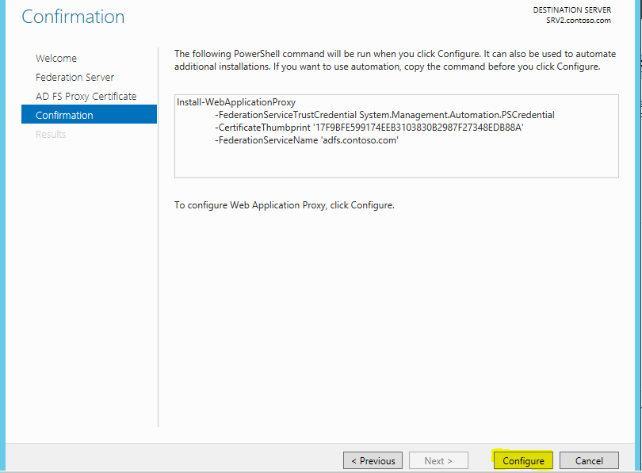Image resolution: width=642 pixels, height=473 pixels.
Task: Click the -CertificateThumbprint parameter line
Action: point(369,128)
